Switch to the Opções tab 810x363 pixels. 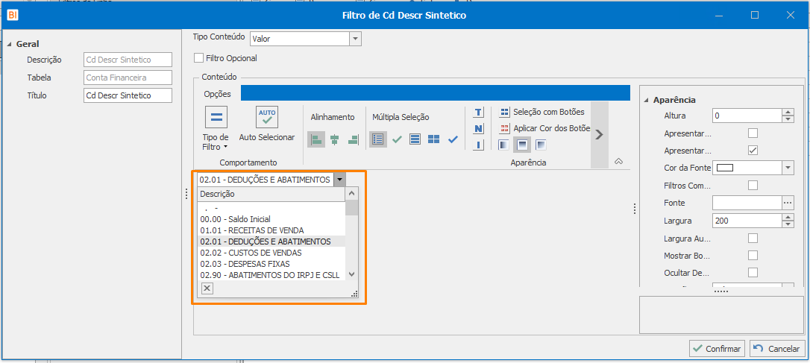tap(218, 94)
